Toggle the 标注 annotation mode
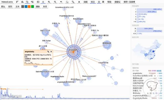This screenshot has width=164, height=100. pos(93,2)
